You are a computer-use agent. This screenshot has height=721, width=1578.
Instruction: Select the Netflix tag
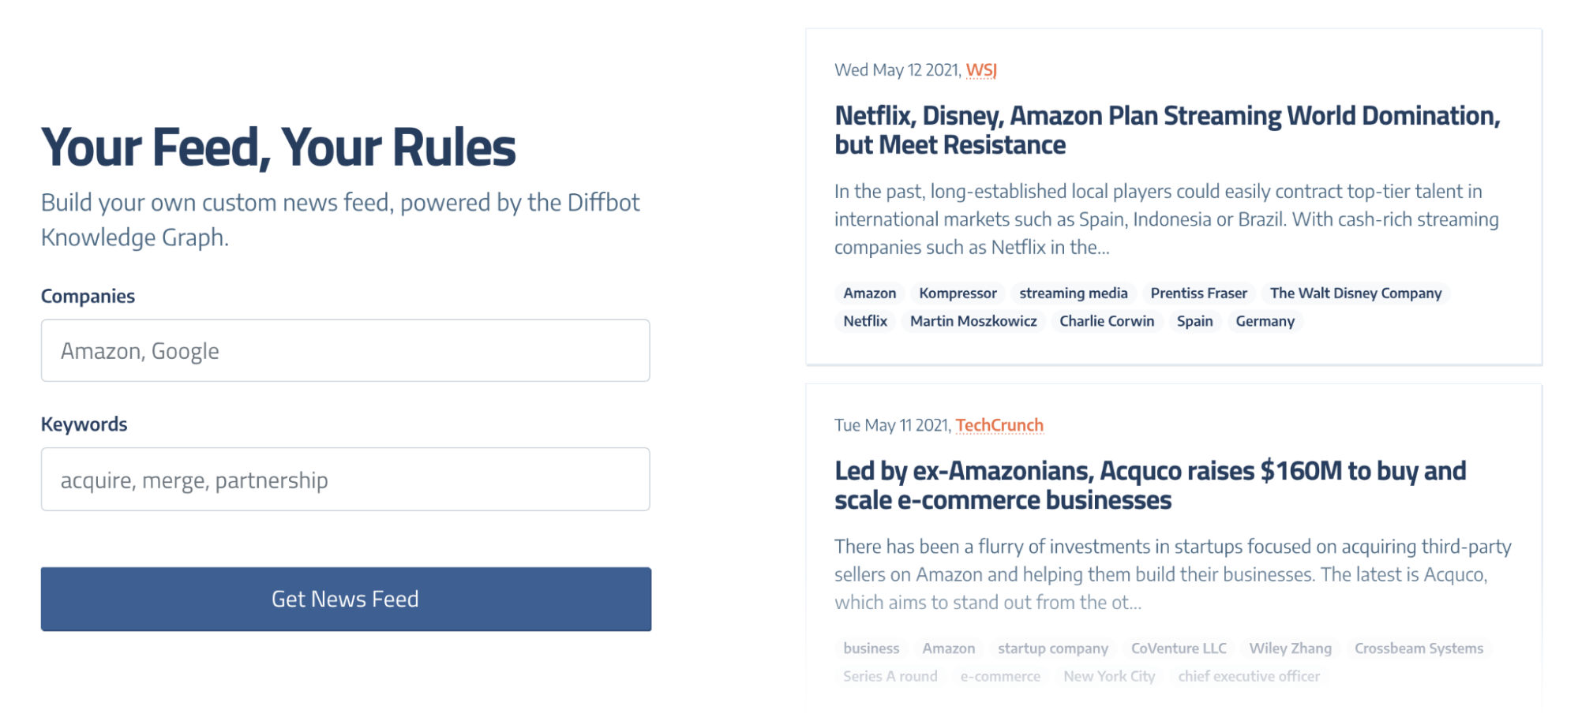click(865, 321)
